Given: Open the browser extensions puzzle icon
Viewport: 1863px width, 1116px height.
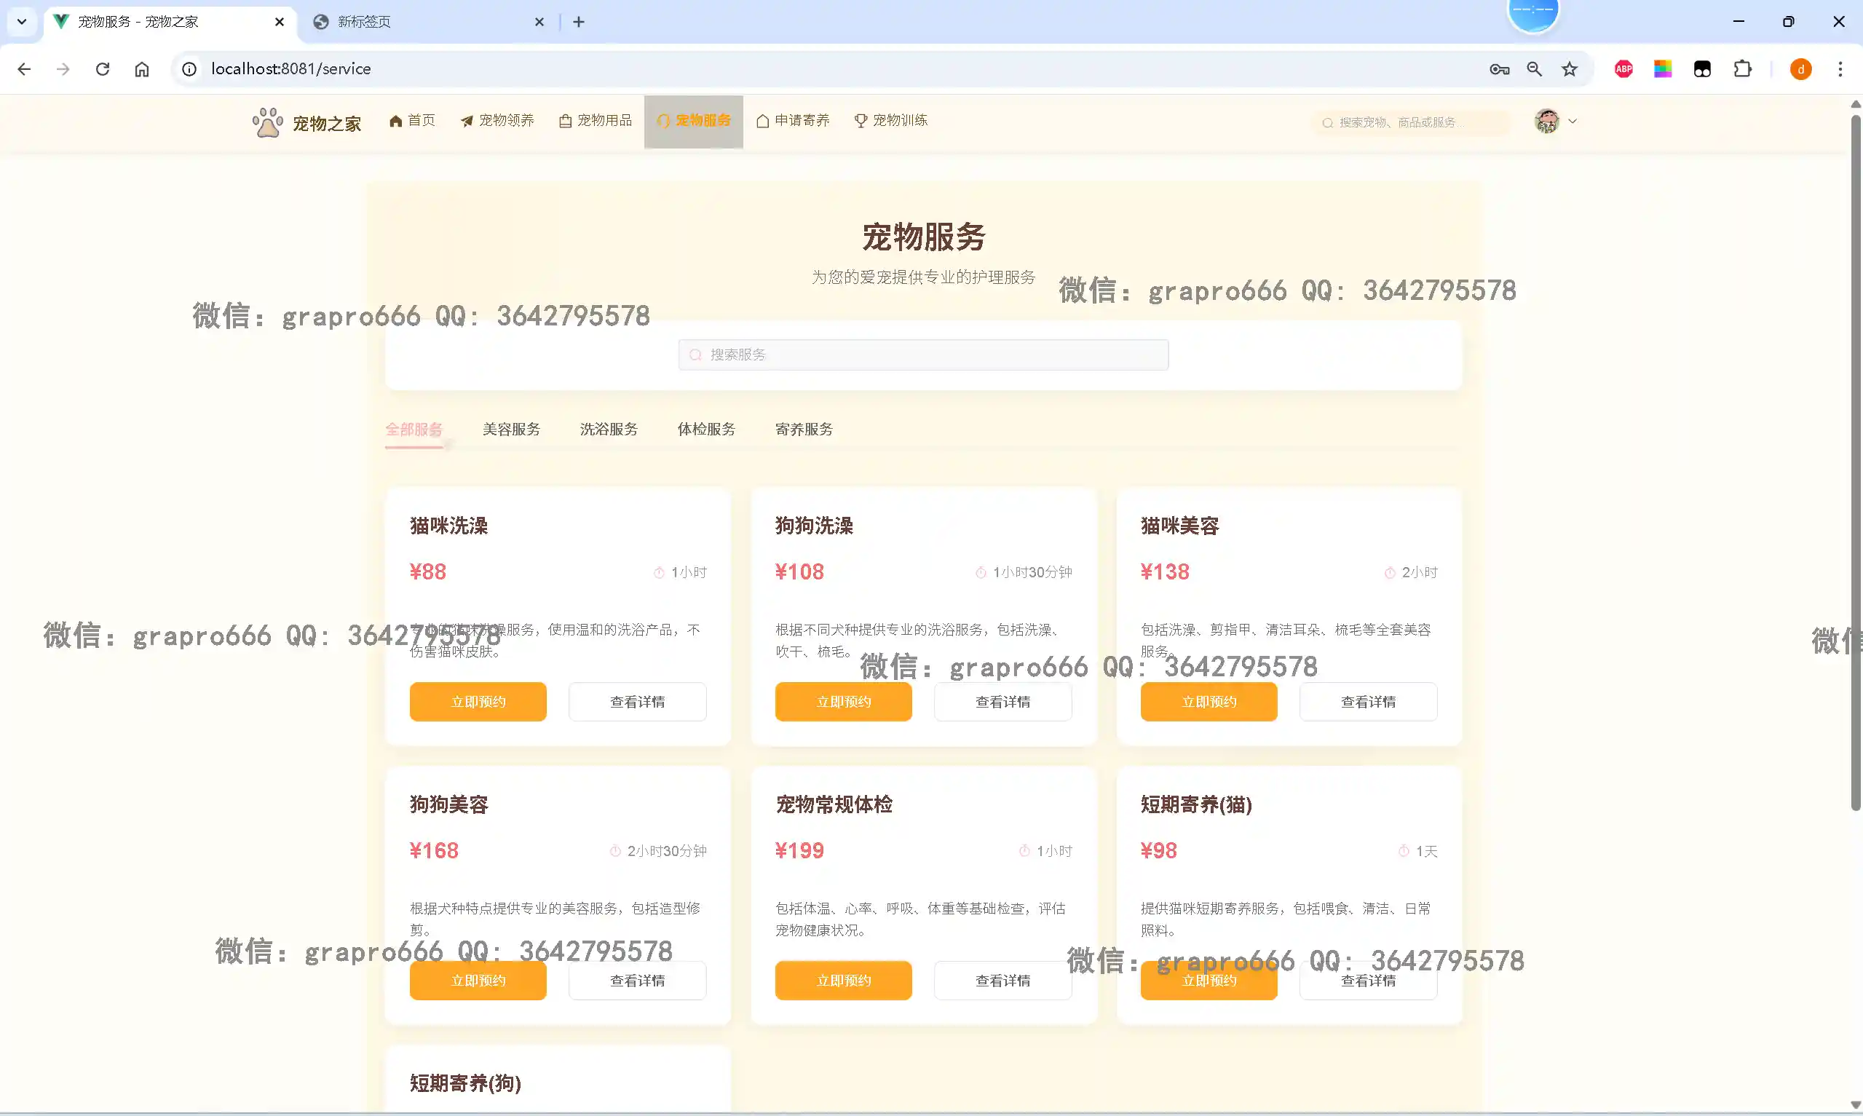Looking at the screenshot, I should click(x=1742, y=69).
